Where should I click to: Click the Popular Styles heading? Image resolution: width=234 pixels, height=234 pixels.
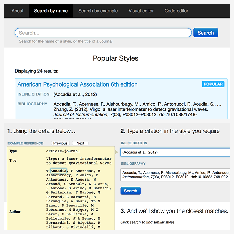[116, 58]
